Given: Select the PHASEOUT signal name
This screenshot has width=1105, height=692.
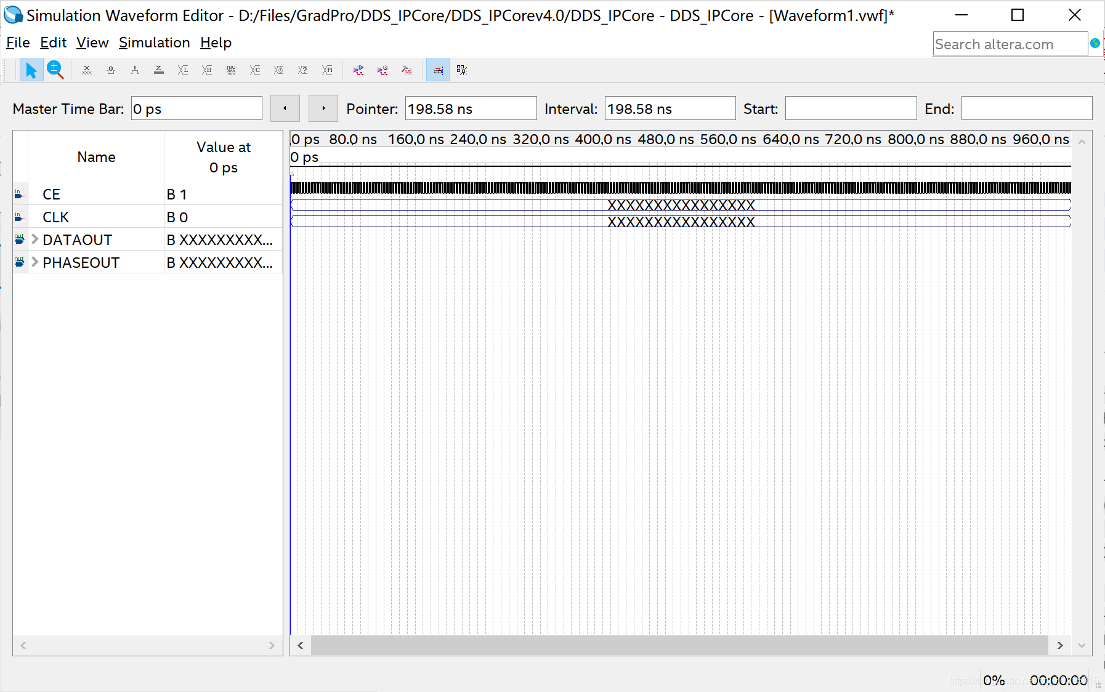Looking at the screenshot, I should [x=81, y=262].
